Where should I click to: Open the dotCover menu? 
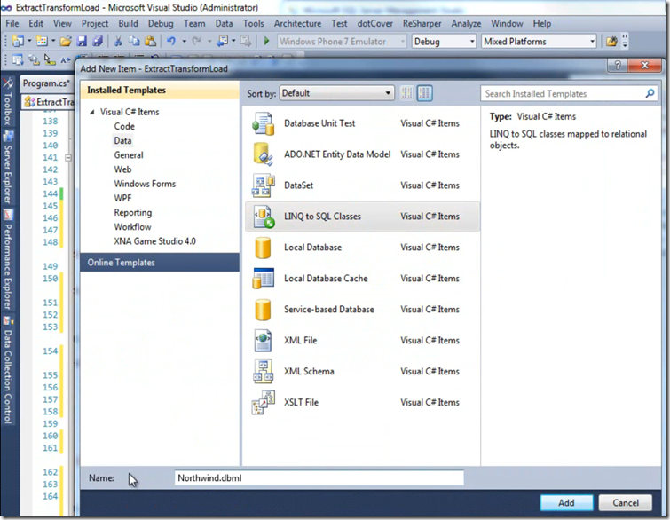pyautogui.click(x=374, y=23)
